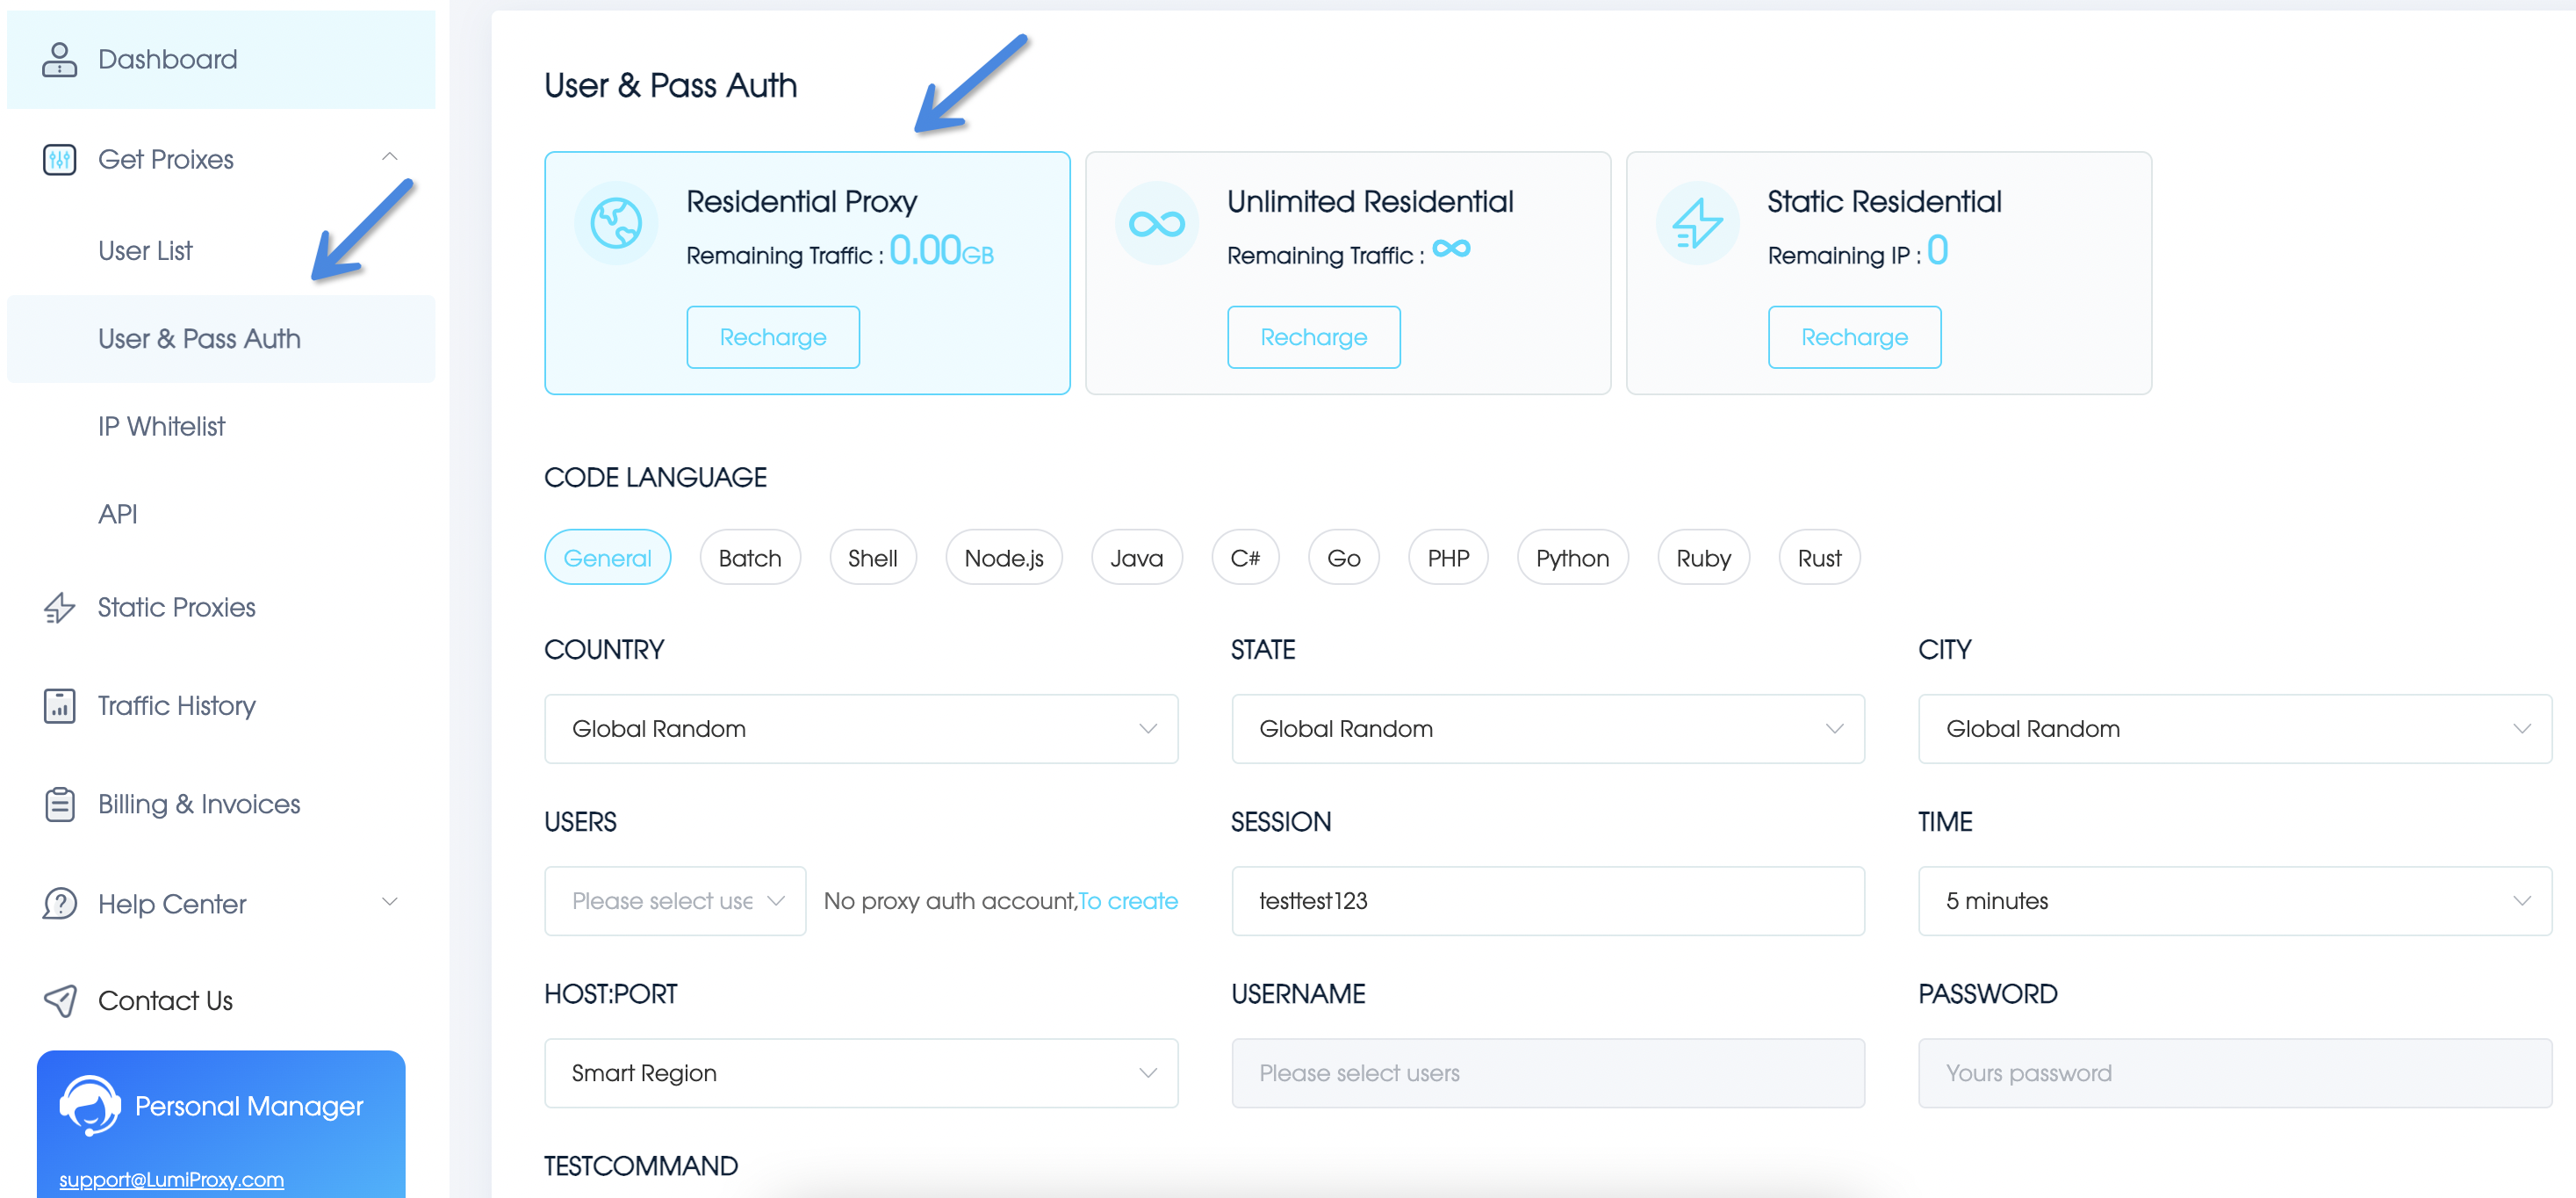This screenshot has height=1198, width=2576.
Task: Open Dashboard in the sidebar
Action: point(221,59)
